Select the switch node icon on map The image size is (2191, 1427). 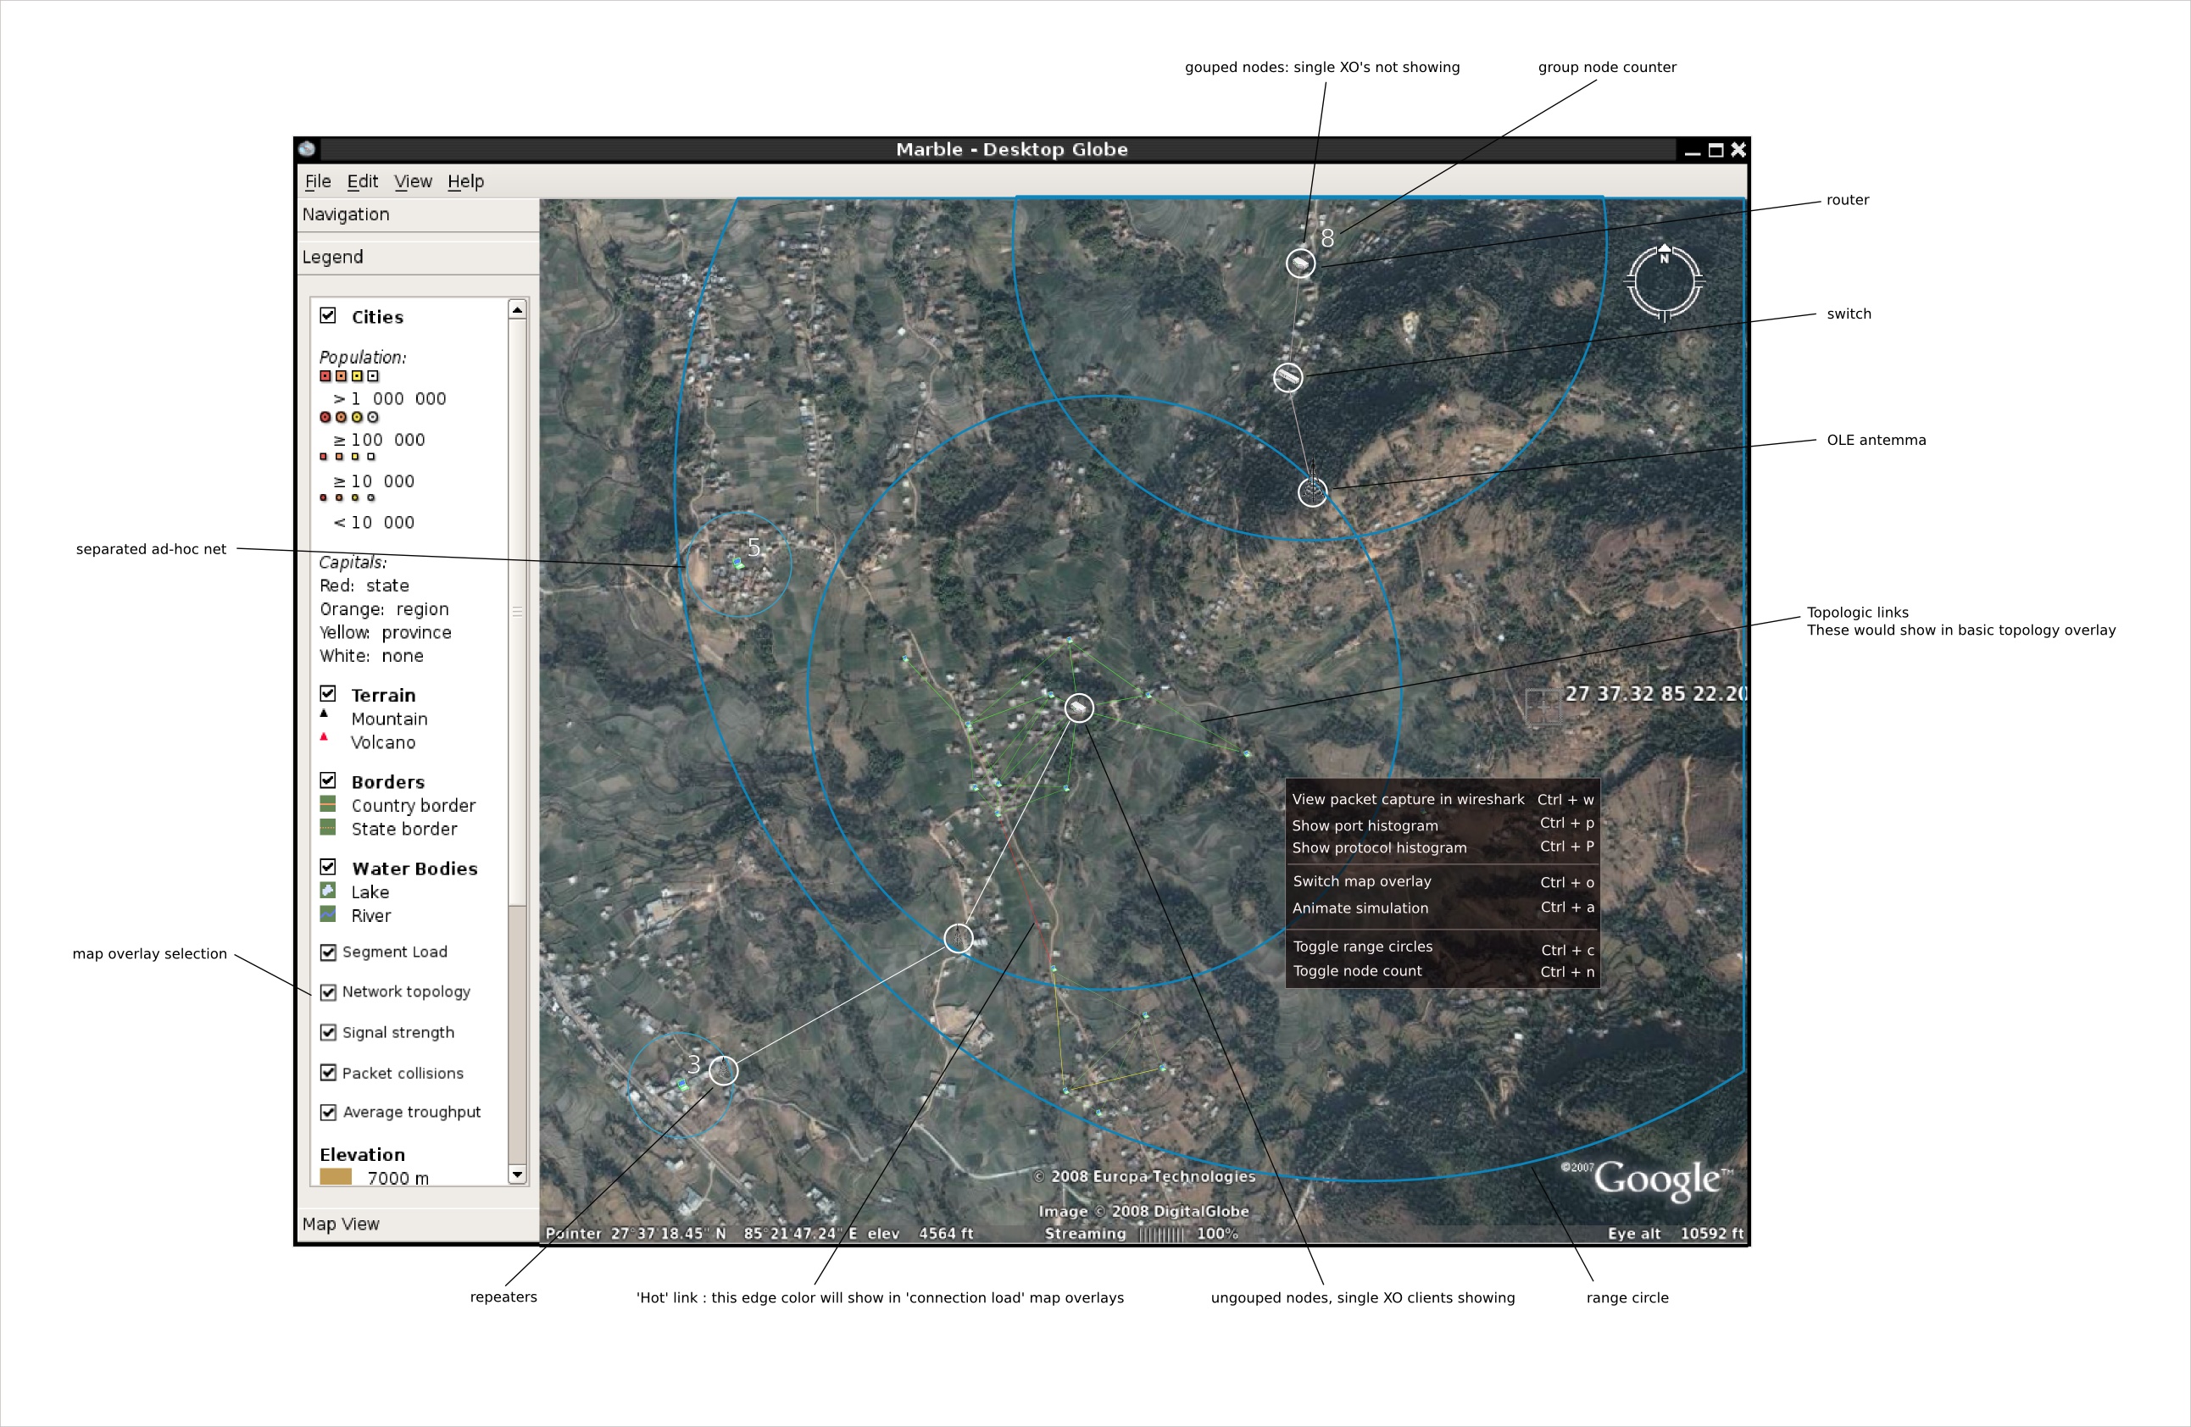tap(1287, 377)
